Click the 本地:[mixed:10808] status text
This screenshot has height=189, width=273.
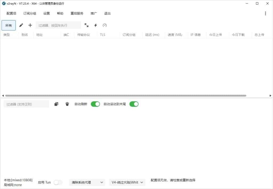point(18,180)
